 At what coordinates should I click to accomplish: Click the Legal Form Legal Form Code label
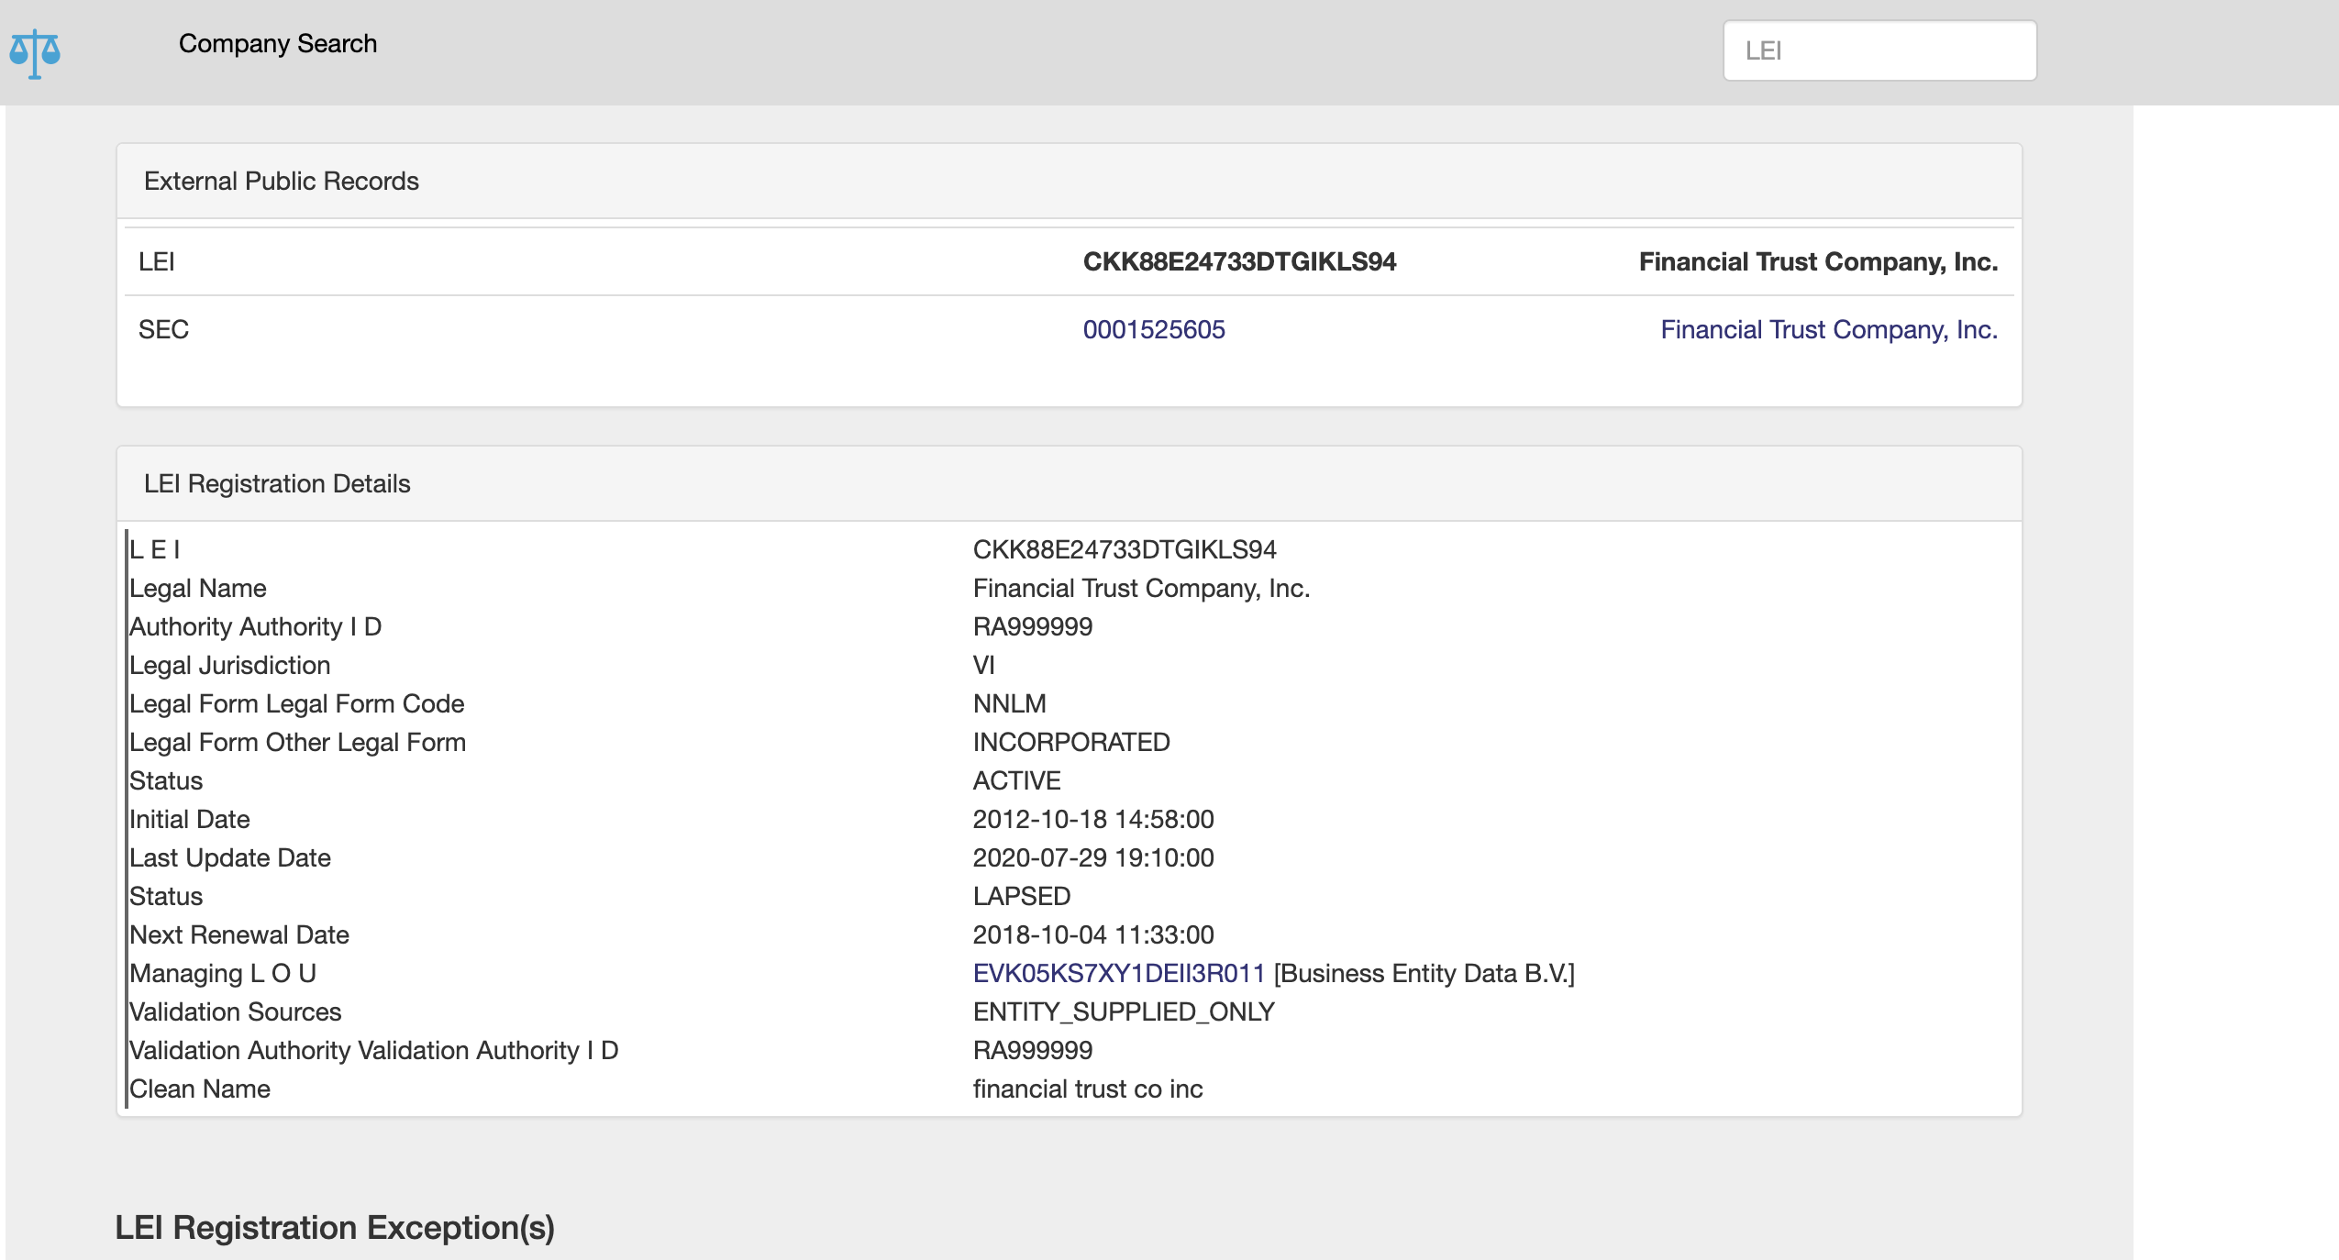pos(297,703)
